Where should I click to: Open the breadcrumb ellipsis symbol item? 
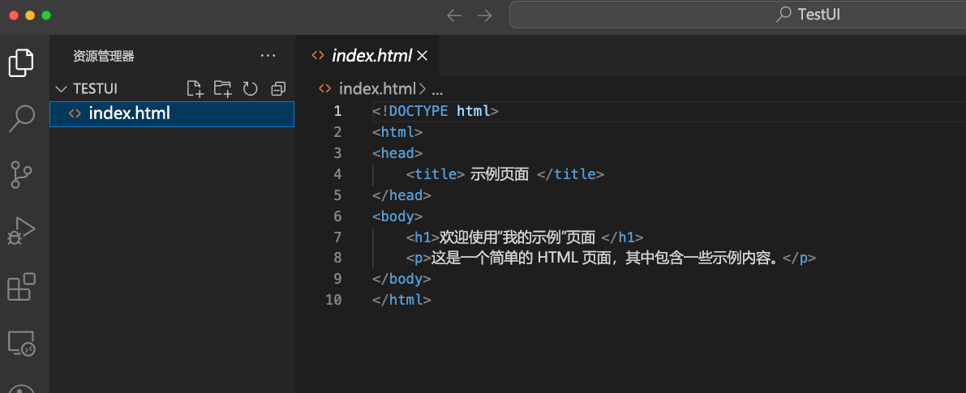coord(437,90)
